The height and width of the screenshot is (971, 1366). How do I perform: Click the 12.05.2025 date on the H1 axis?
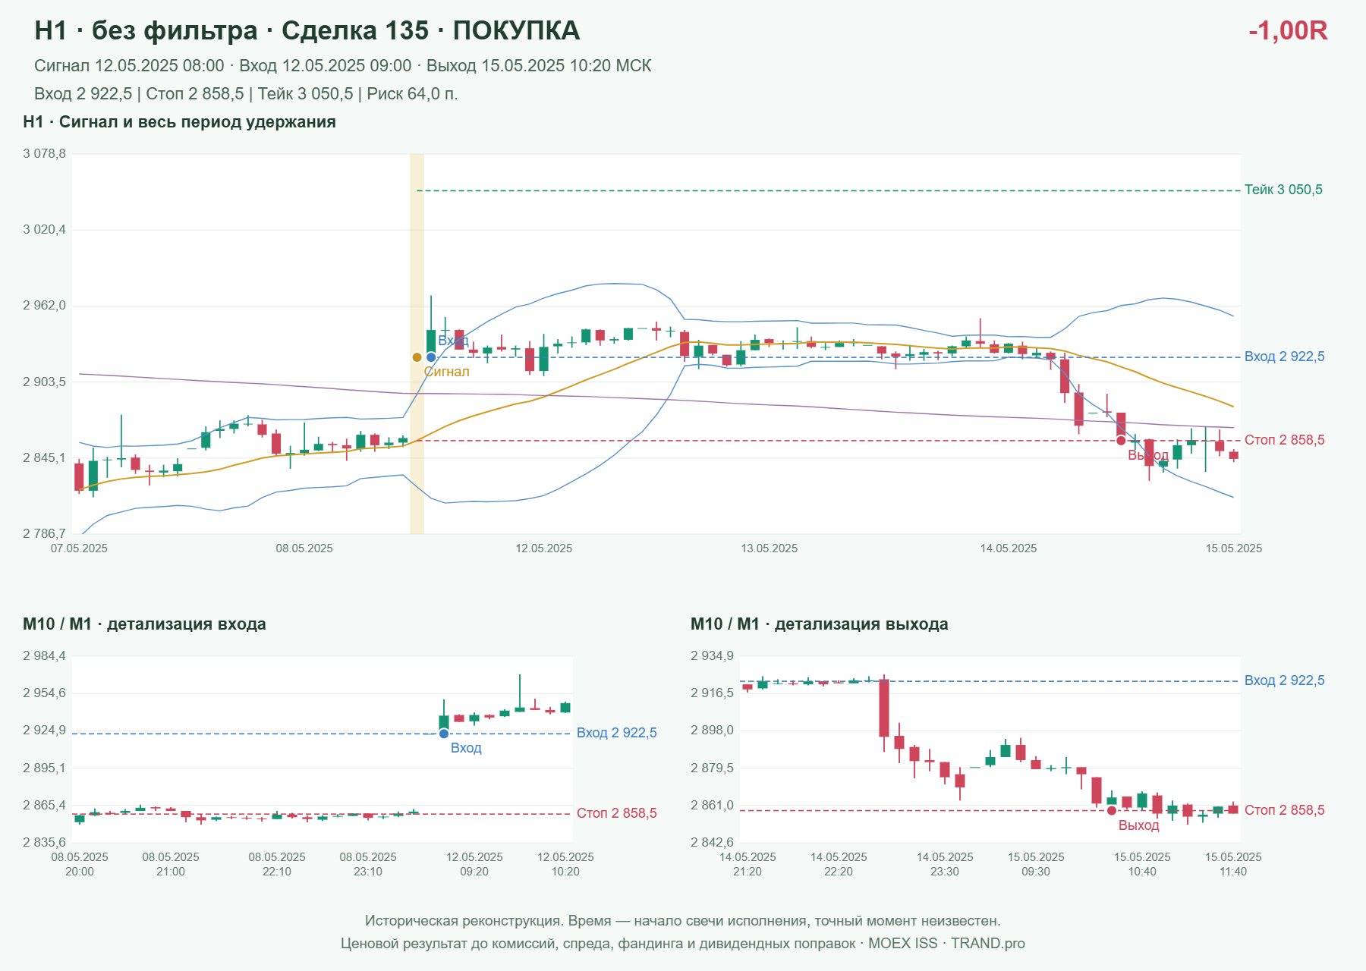543,548
